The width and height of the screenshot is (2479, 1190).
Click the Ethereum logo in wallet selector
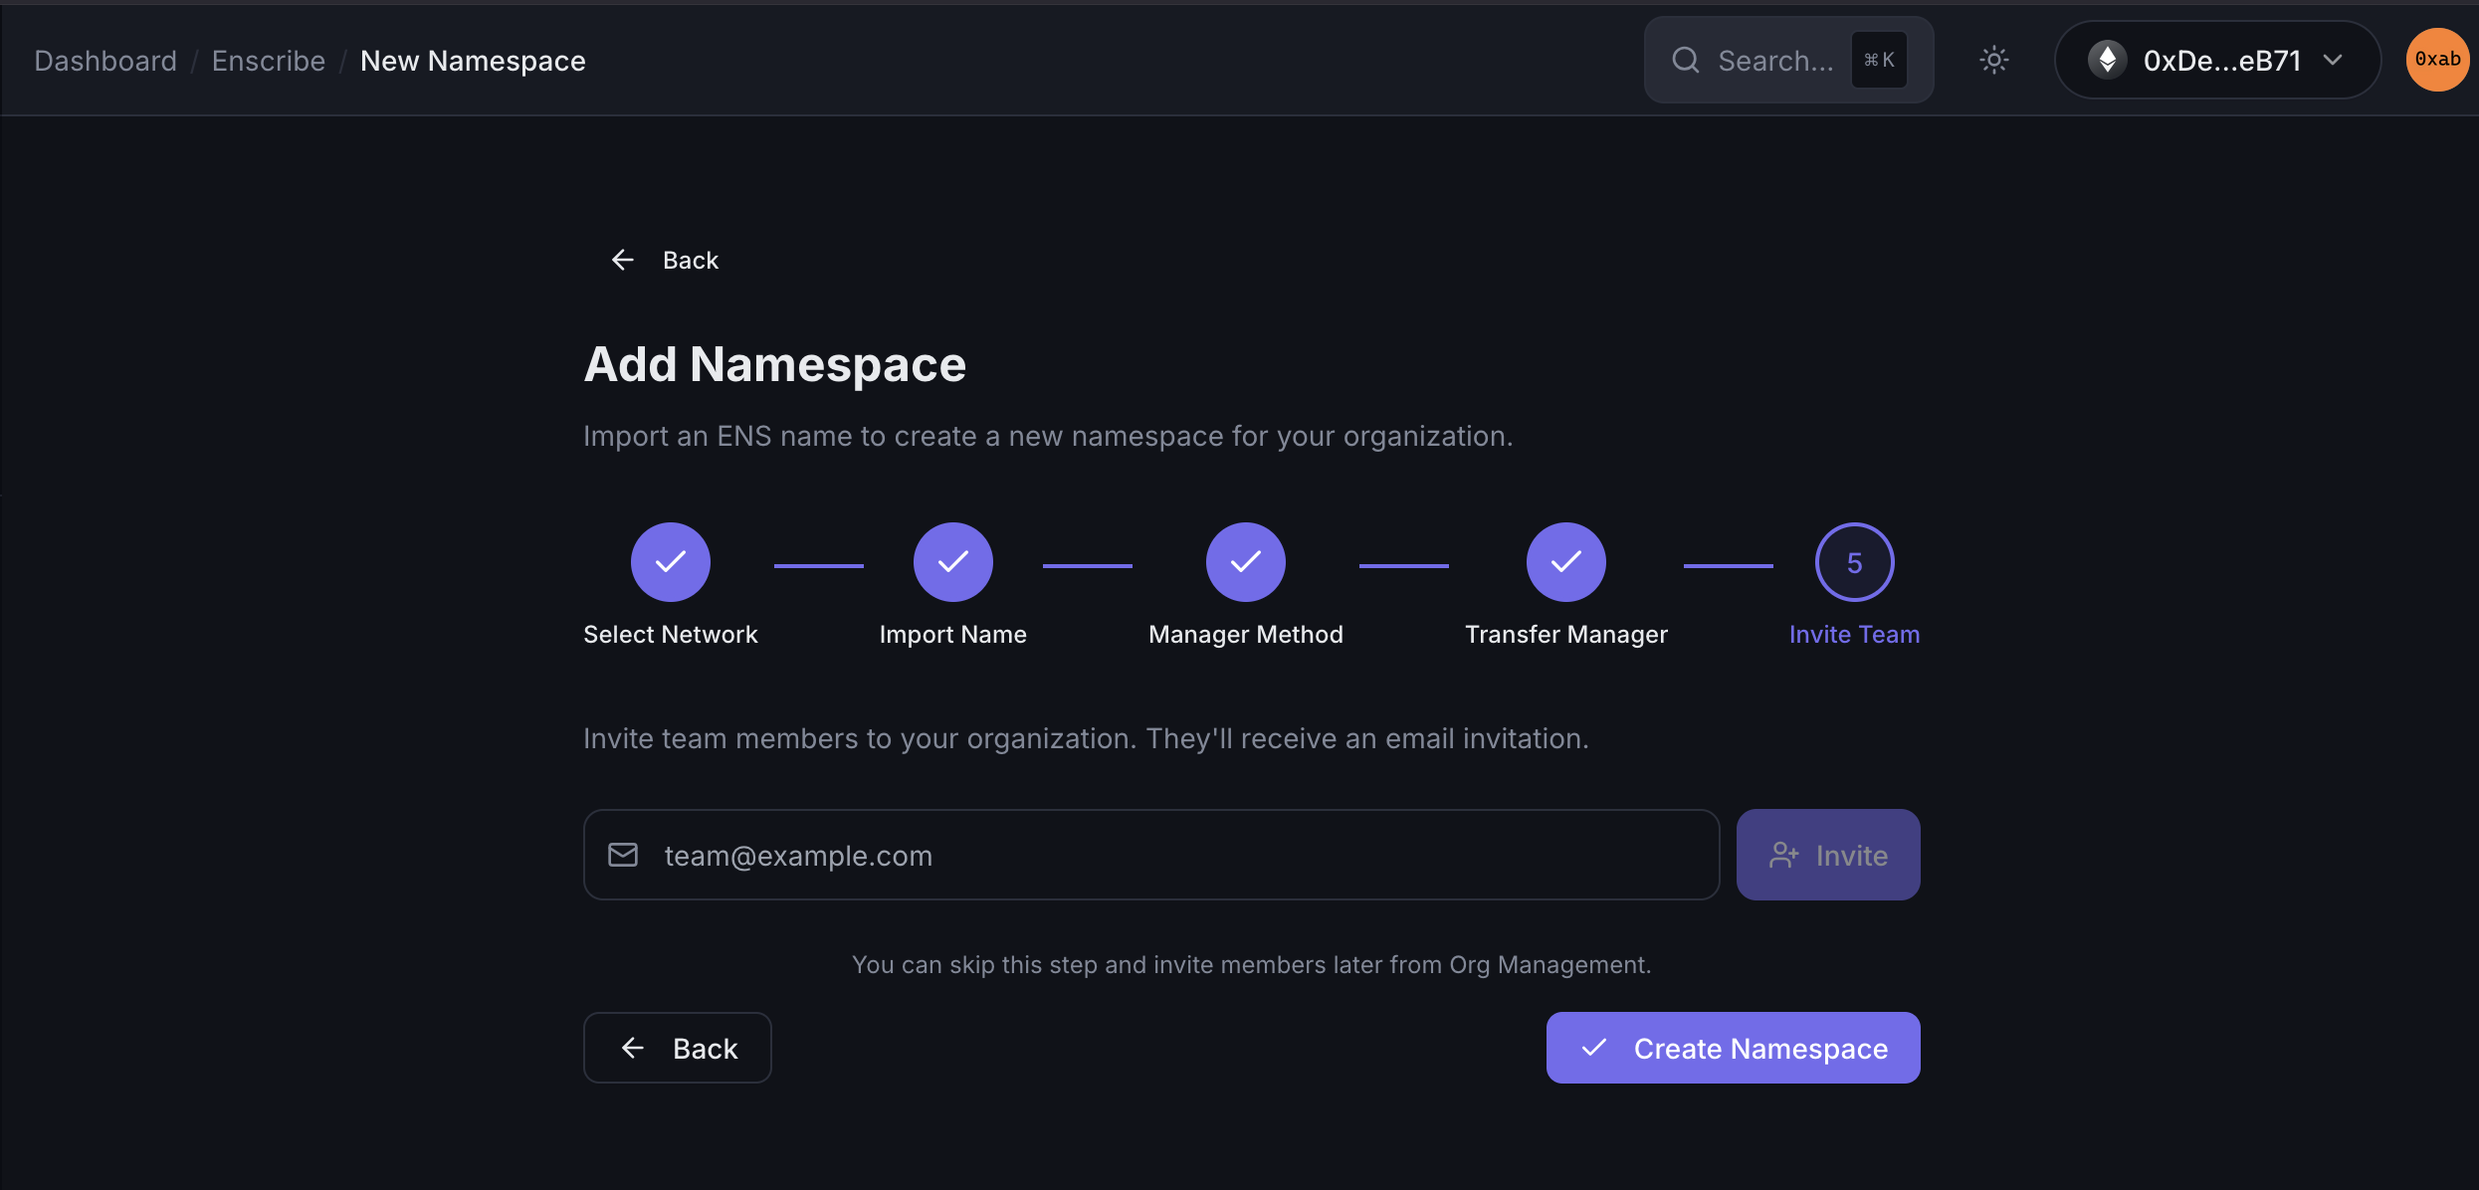[x=2107, y=60]
